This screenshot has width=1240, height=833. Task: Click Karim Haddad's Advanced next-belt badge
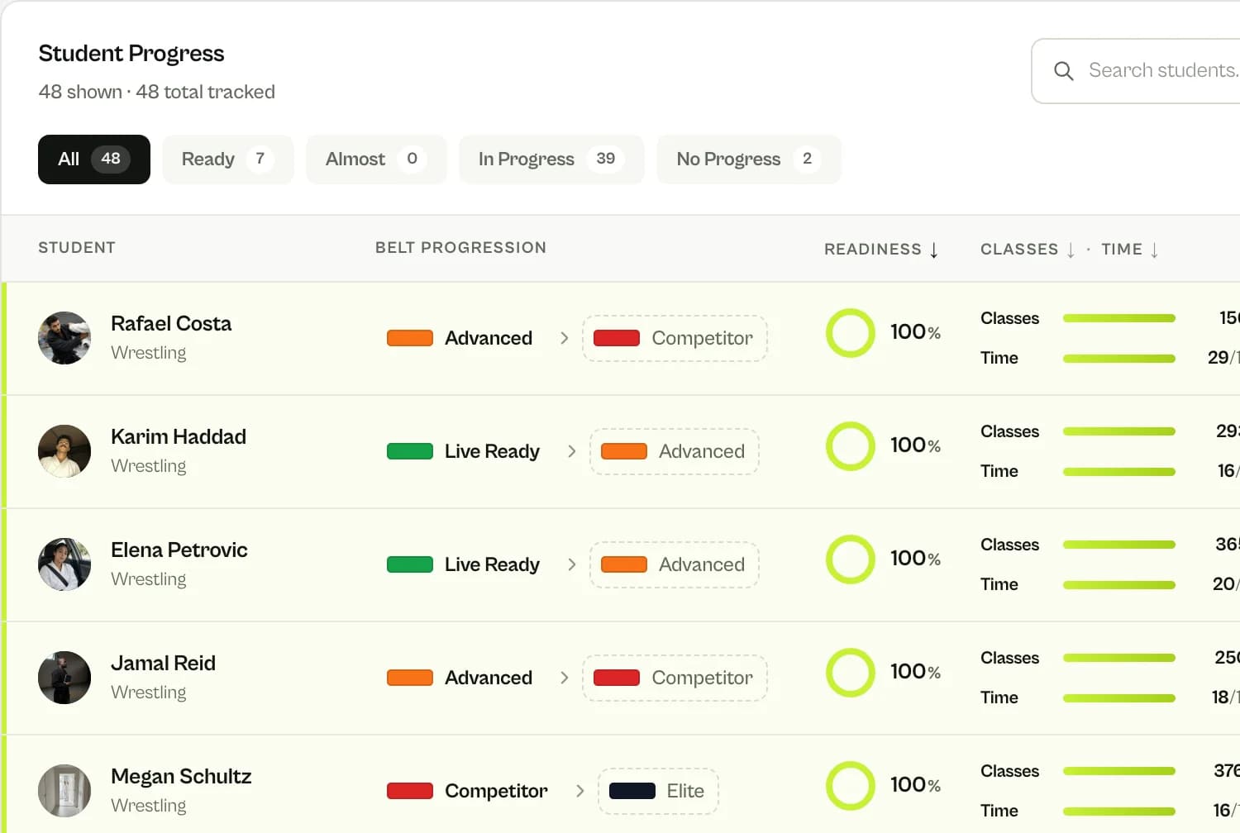coord(675,451)
